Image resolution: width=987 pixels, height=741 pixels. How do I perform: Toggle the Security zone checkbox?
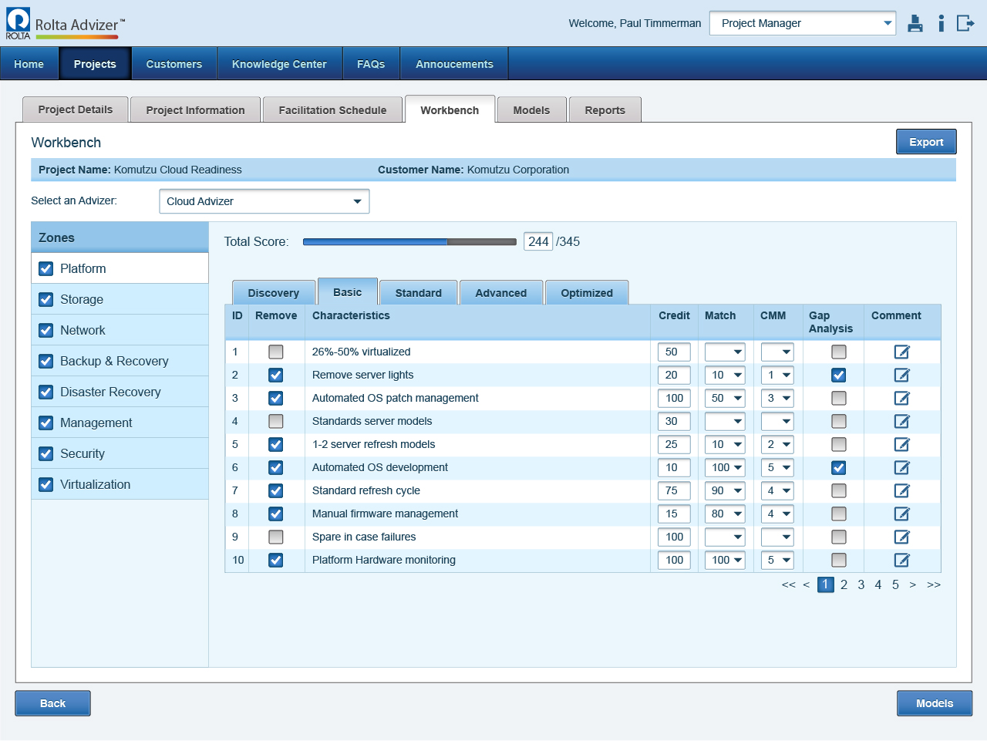[x=46, y=454]
